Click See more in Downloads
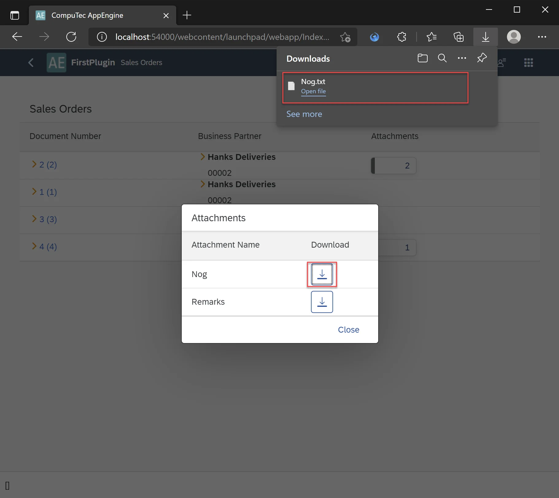 click(304, 114)
